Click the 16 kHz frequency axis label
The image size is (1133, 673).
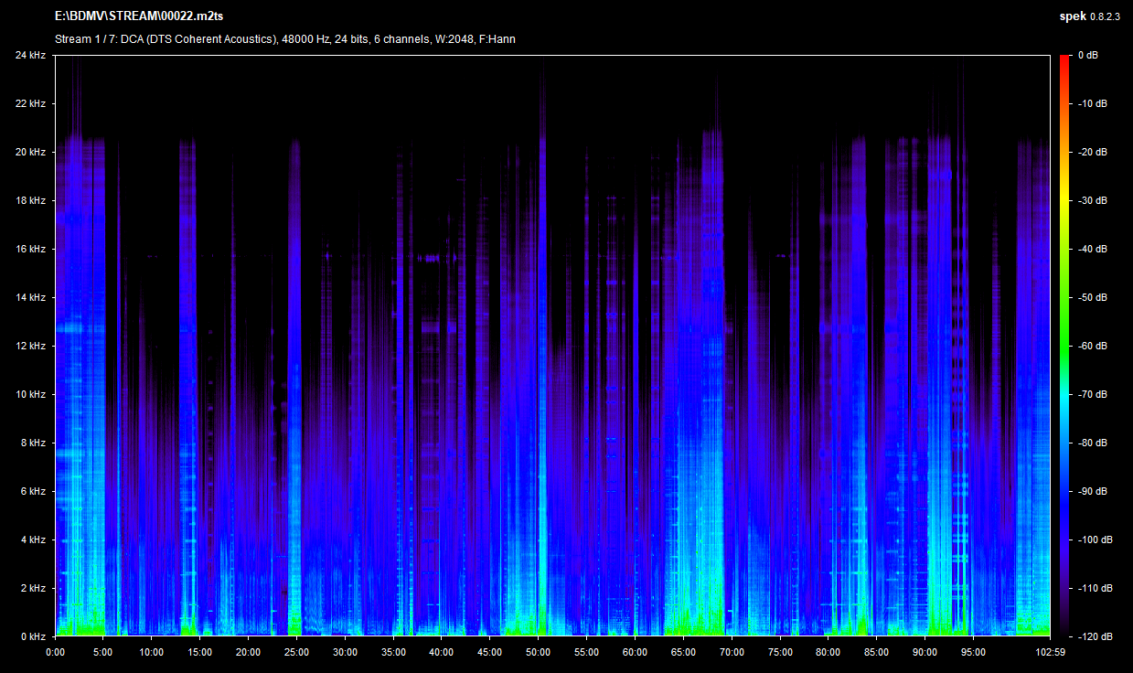[30, 249]
